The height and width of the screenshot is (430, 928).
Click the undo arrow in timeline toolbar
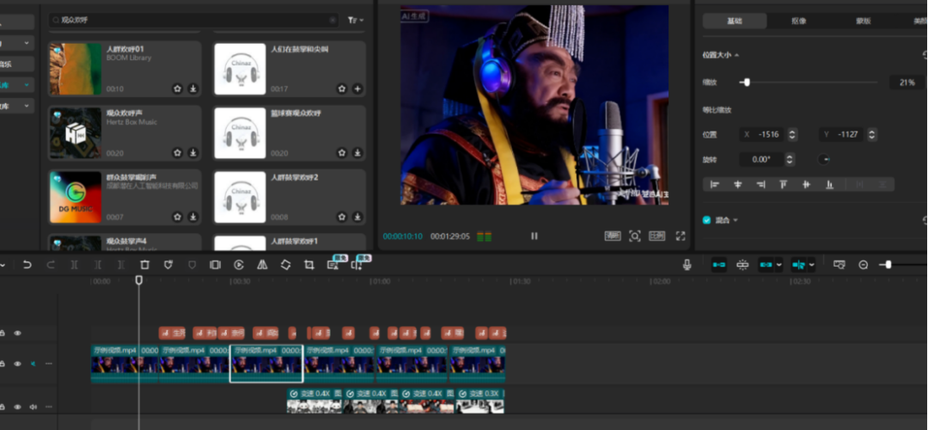point(27,265)
